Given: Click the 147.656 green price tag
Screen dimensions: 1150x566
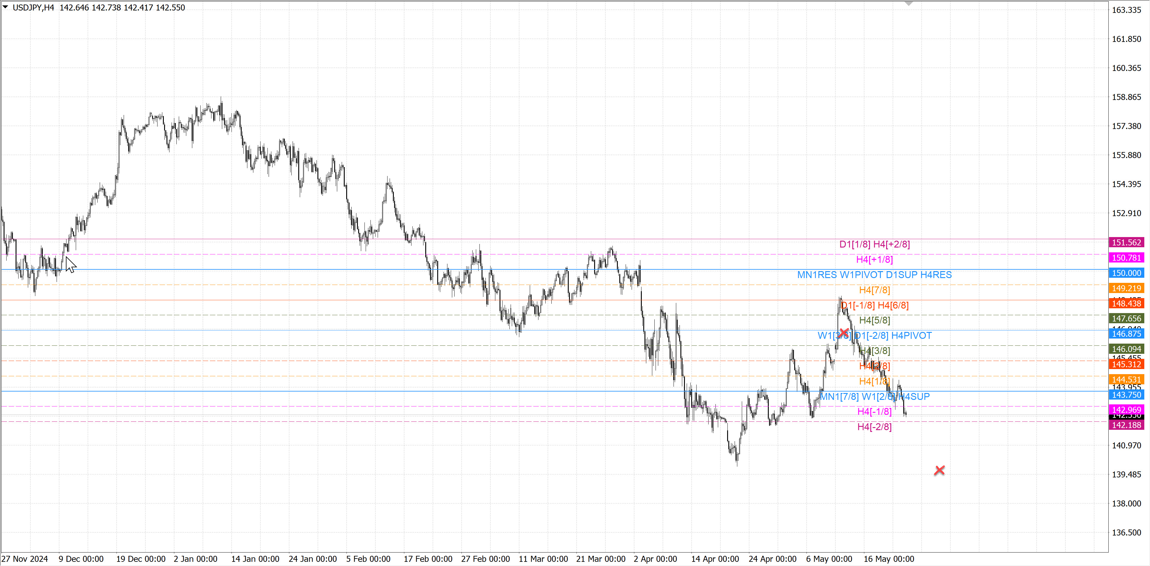Looking at the screenshot, I should tap(1126, 318).
